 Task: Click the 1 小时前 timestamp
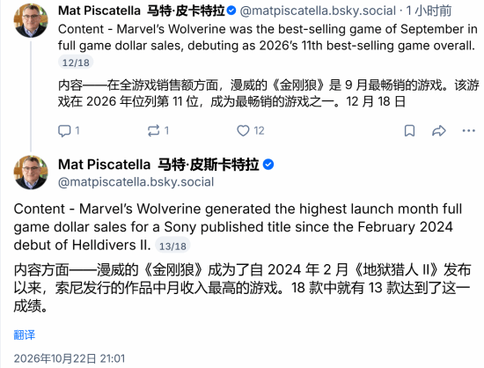pos(429,11)
